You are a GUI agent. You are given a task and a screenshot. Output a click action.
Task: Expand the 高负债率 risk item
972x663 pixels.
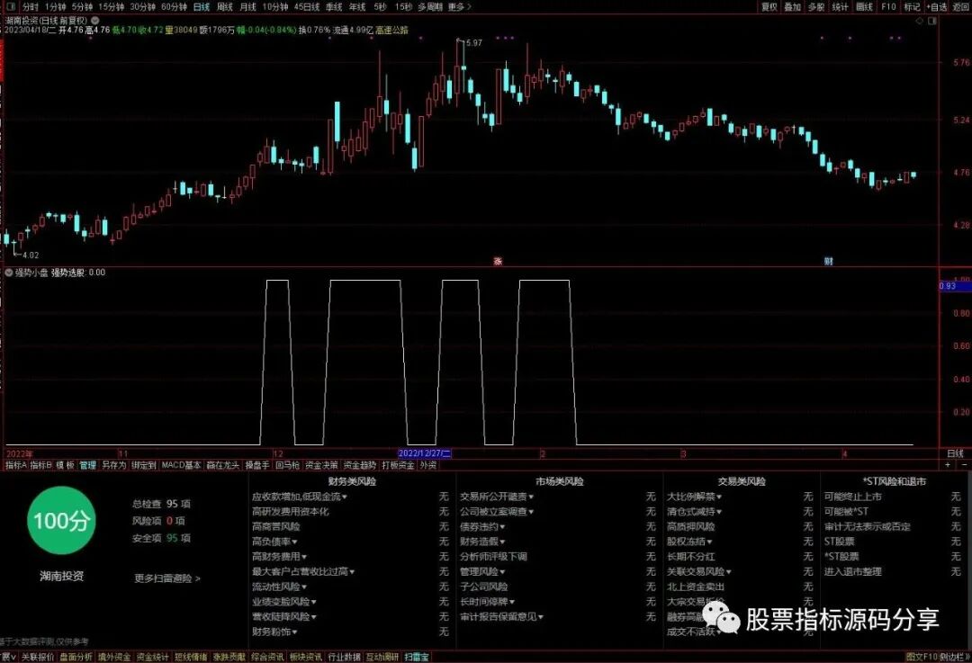(274, 542)
